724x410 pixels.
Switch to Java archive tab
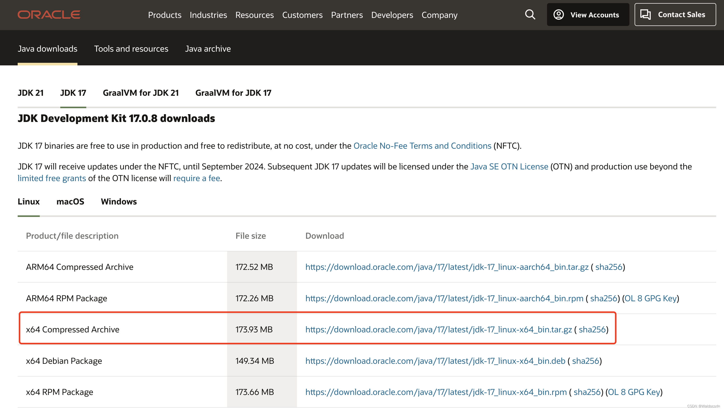click(208, 49)
